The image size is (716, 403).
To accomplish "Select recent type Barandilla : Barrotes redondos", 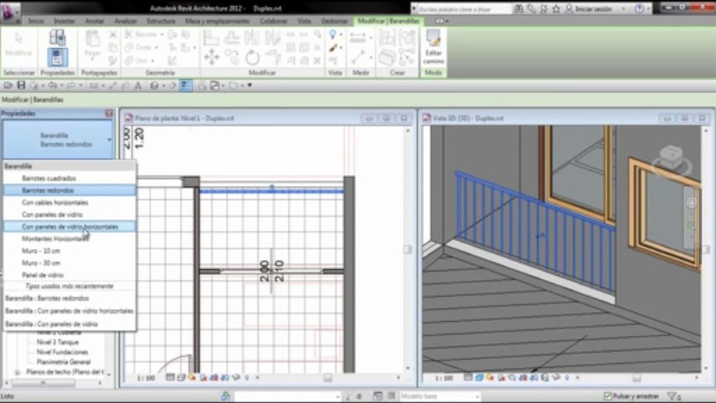I will pyautogui.click(x=69, y=298).
